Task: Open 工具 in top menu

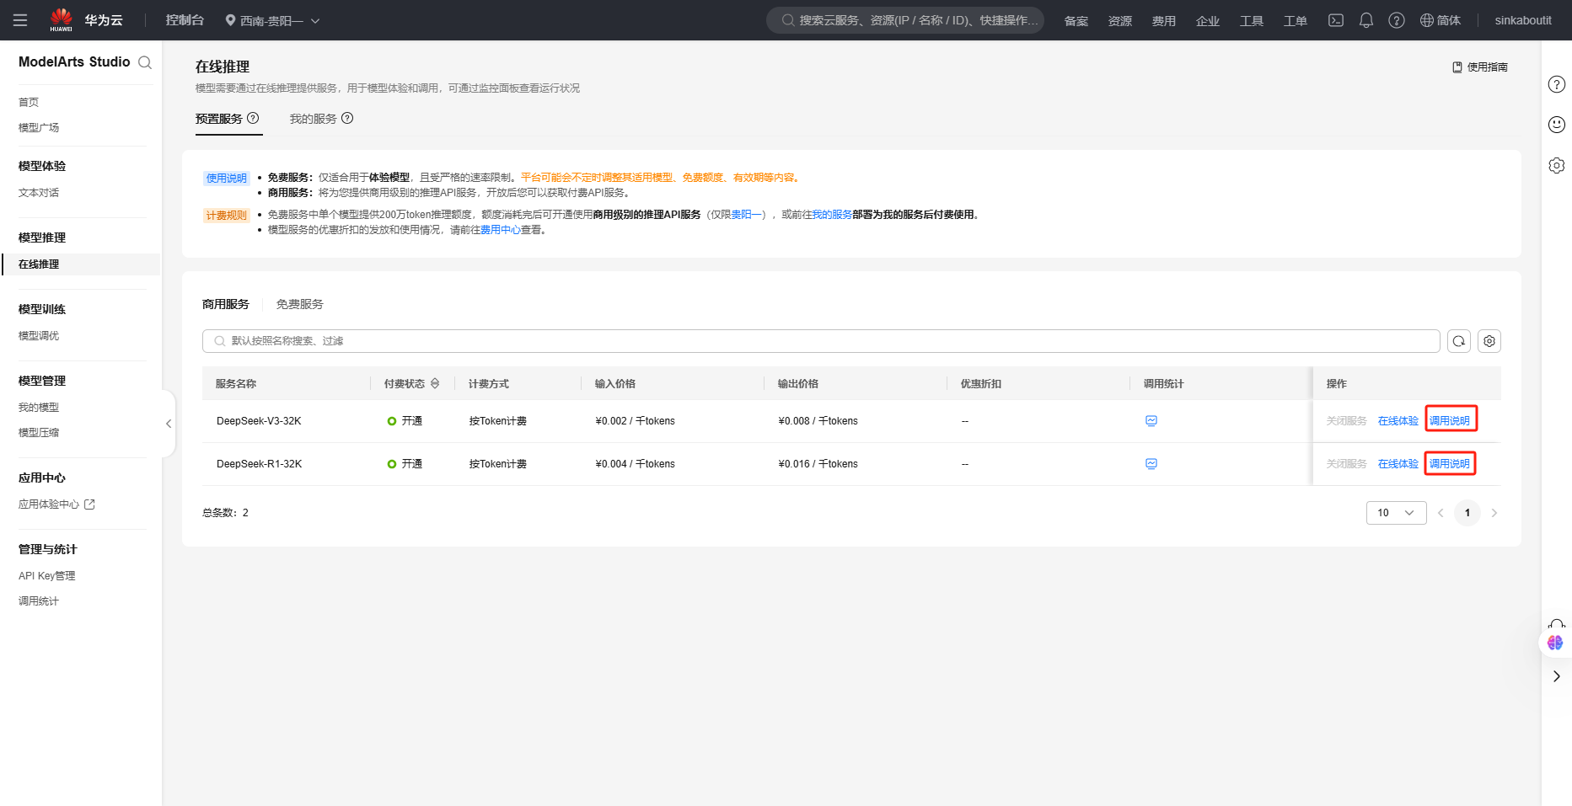Action: coord(1252,21)
